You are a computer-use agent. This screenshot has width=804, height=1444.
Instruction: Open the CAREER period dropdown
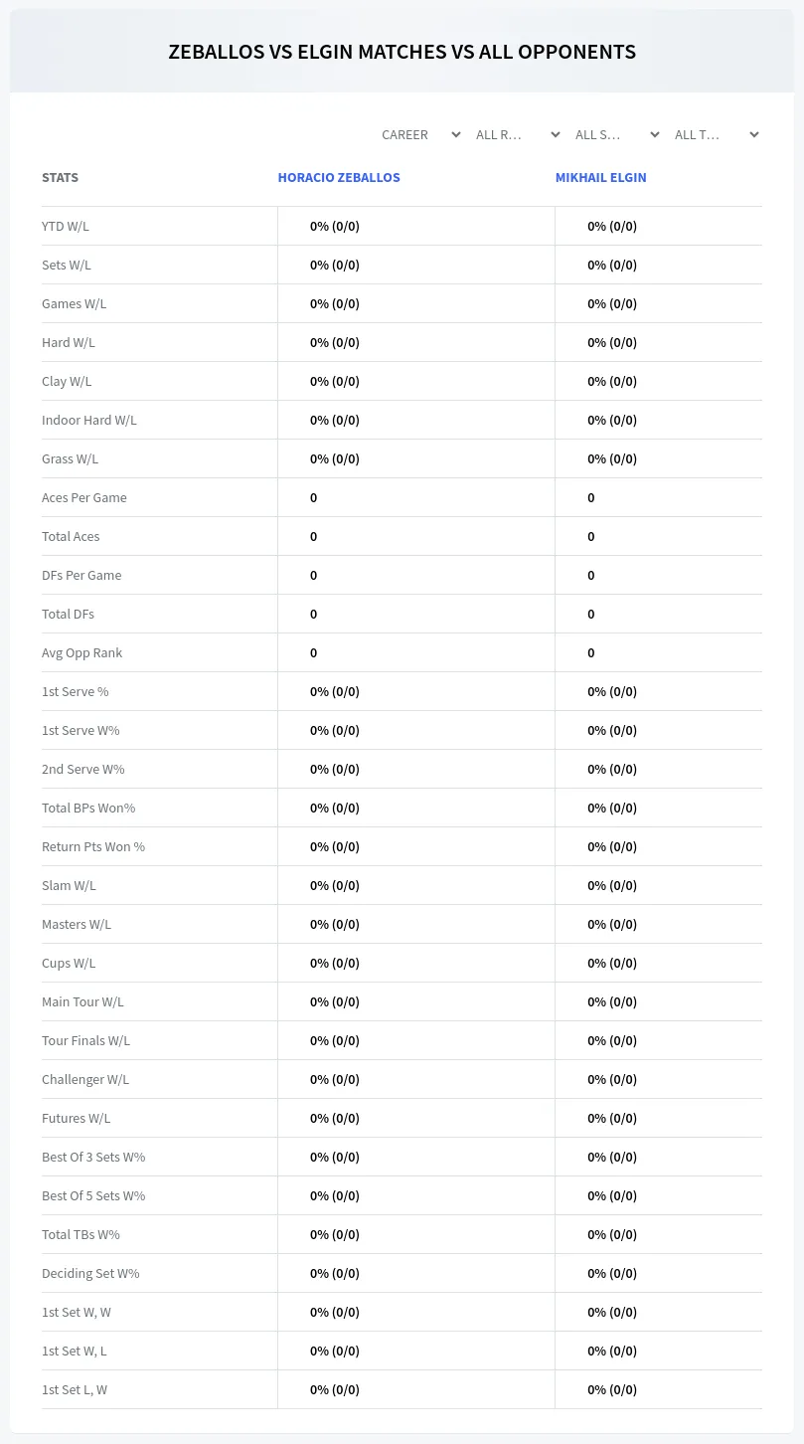[420, 134]
